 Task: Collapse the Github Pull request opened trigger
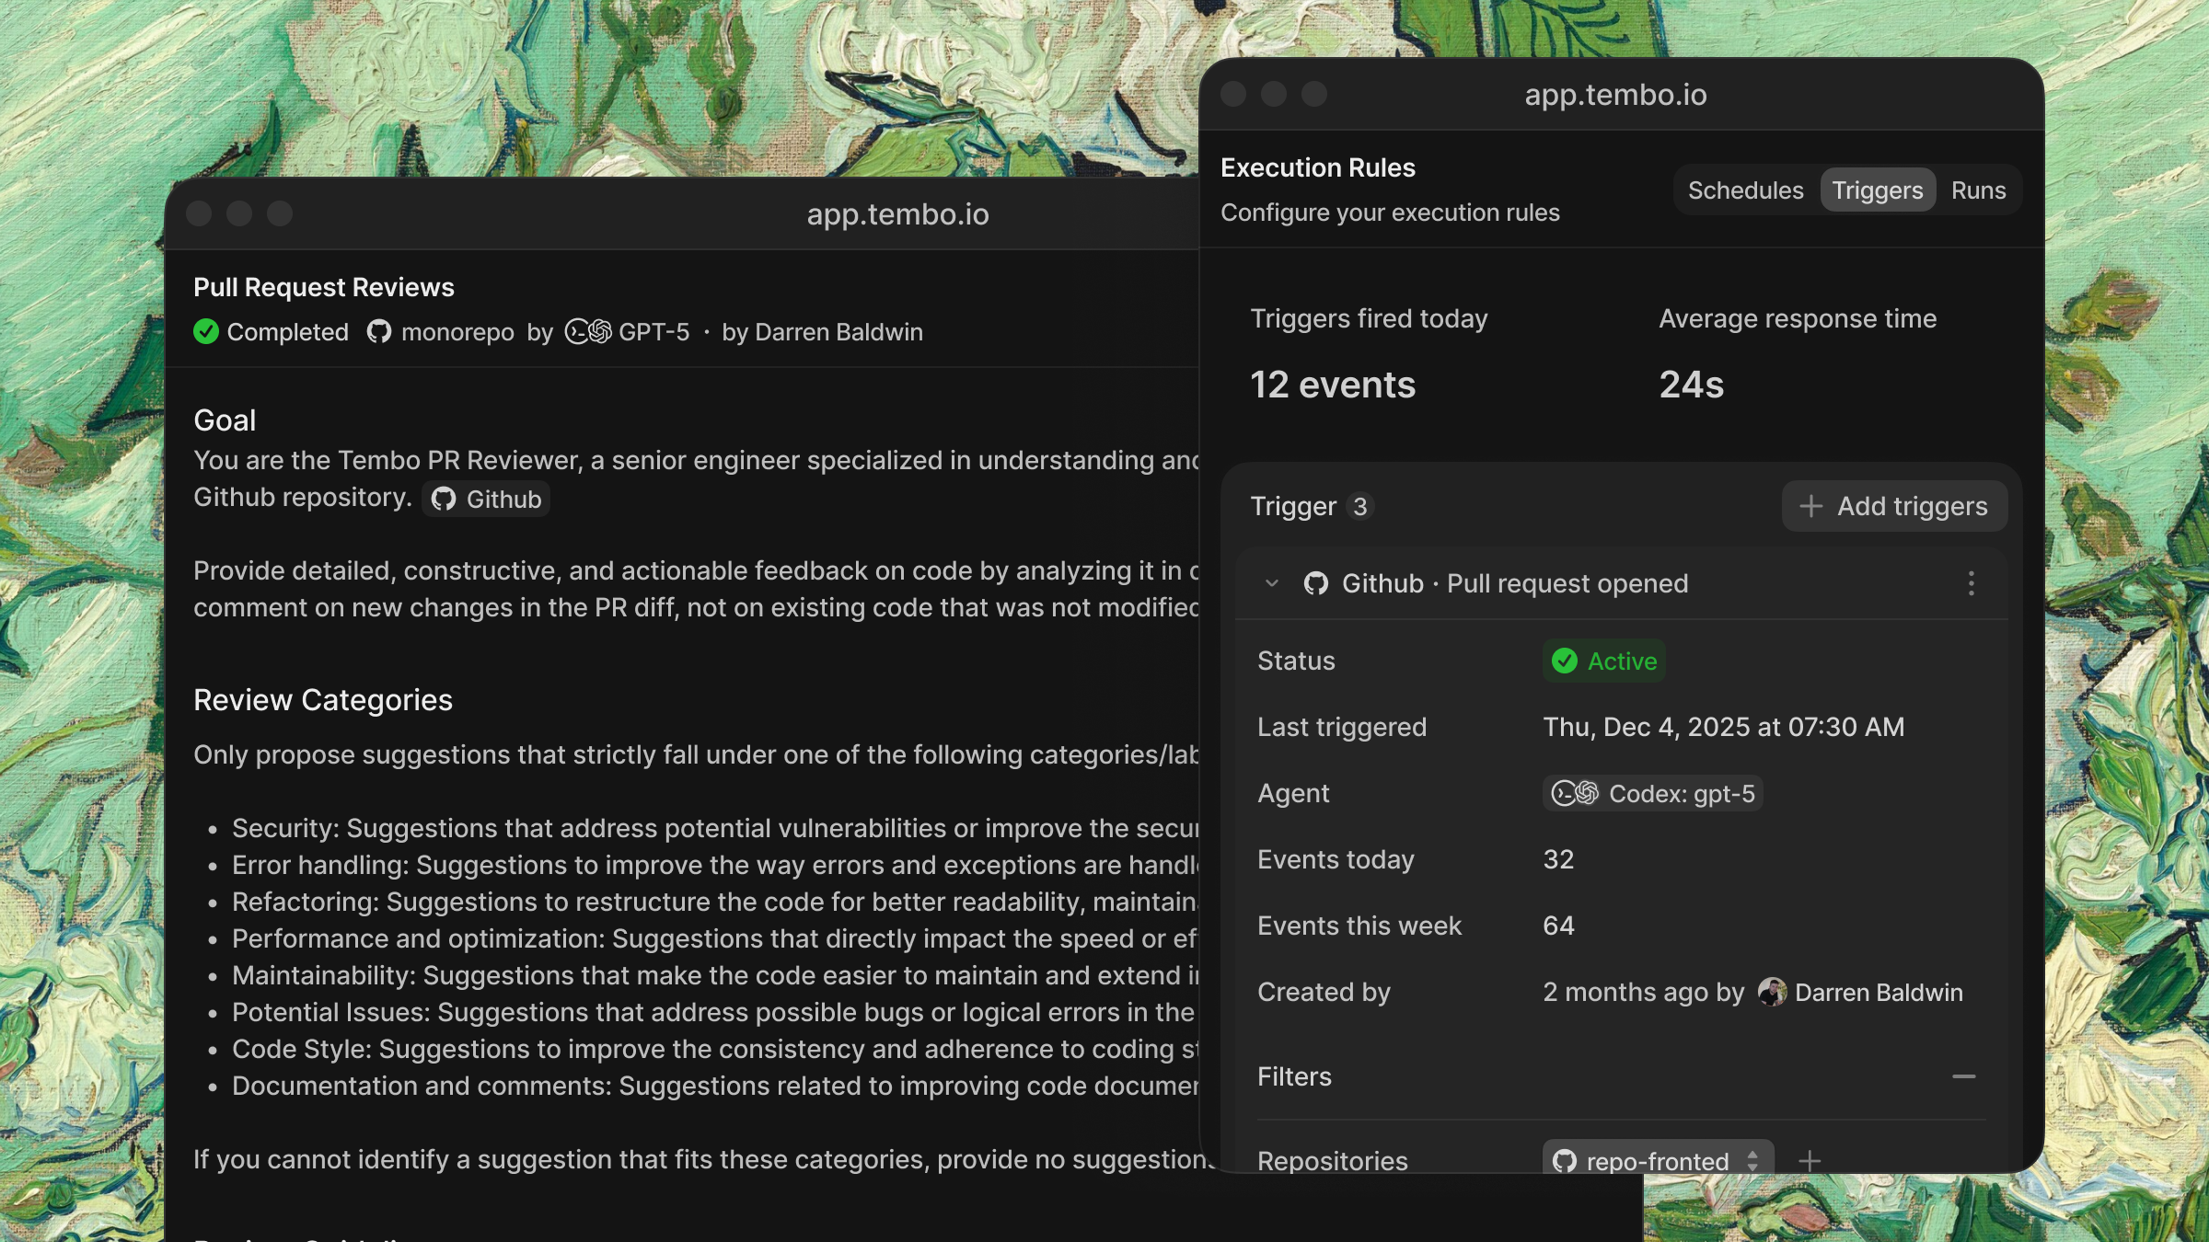pyautogui.click(x=1272, y=583)
